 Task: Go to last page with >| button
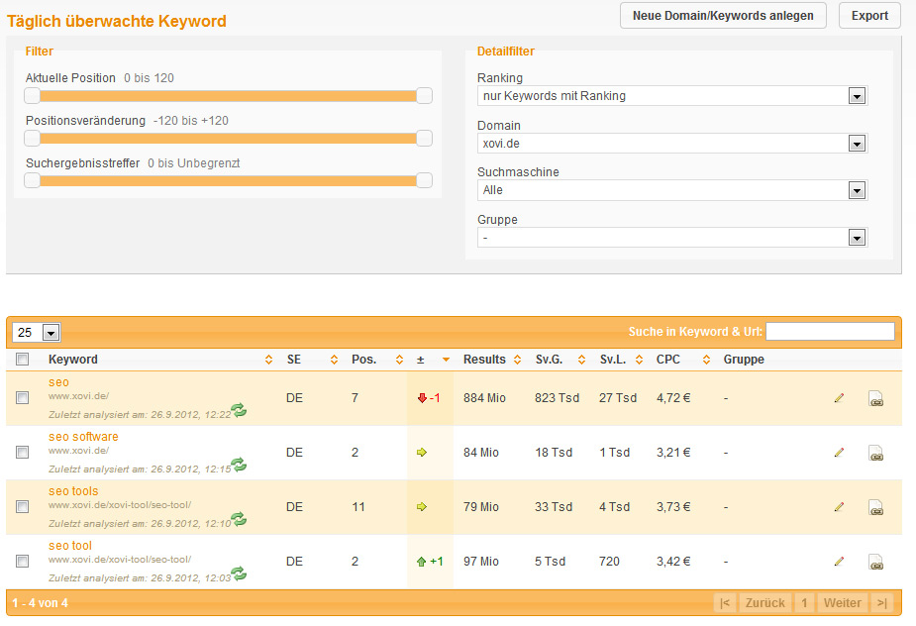pyautogui.click(x=882, y=602)
